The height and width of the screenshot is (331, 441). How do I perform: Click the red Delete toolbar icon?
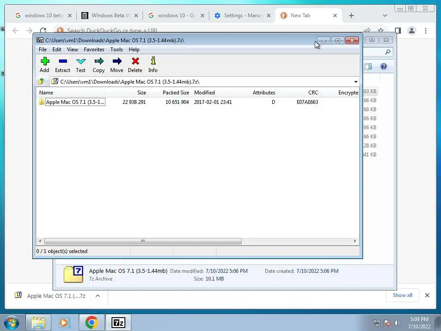coord(135,65)
